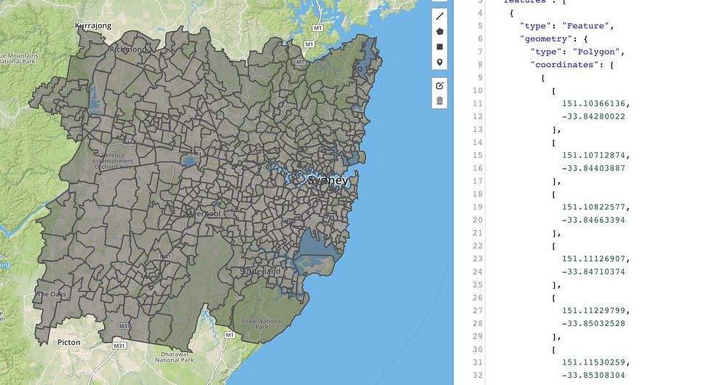
Task: Click line number 9 in the gutter
Action: [x=480, y=78]
